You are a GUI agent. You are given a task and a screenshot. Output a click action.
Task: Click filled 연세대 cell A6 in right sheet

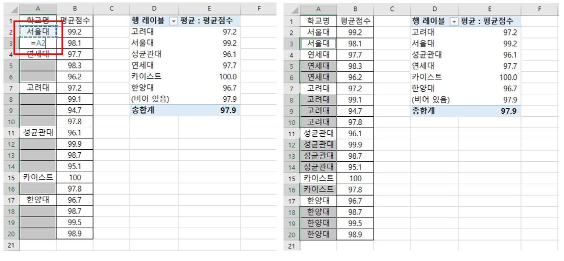(318, 77)
